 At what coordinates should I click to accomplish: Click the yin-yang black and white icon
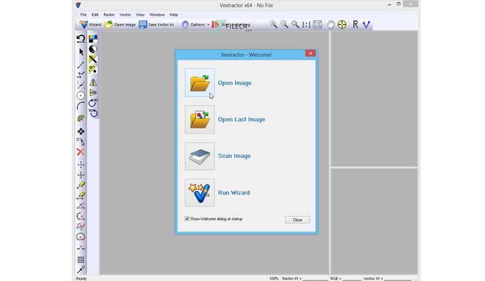[93, 49]
